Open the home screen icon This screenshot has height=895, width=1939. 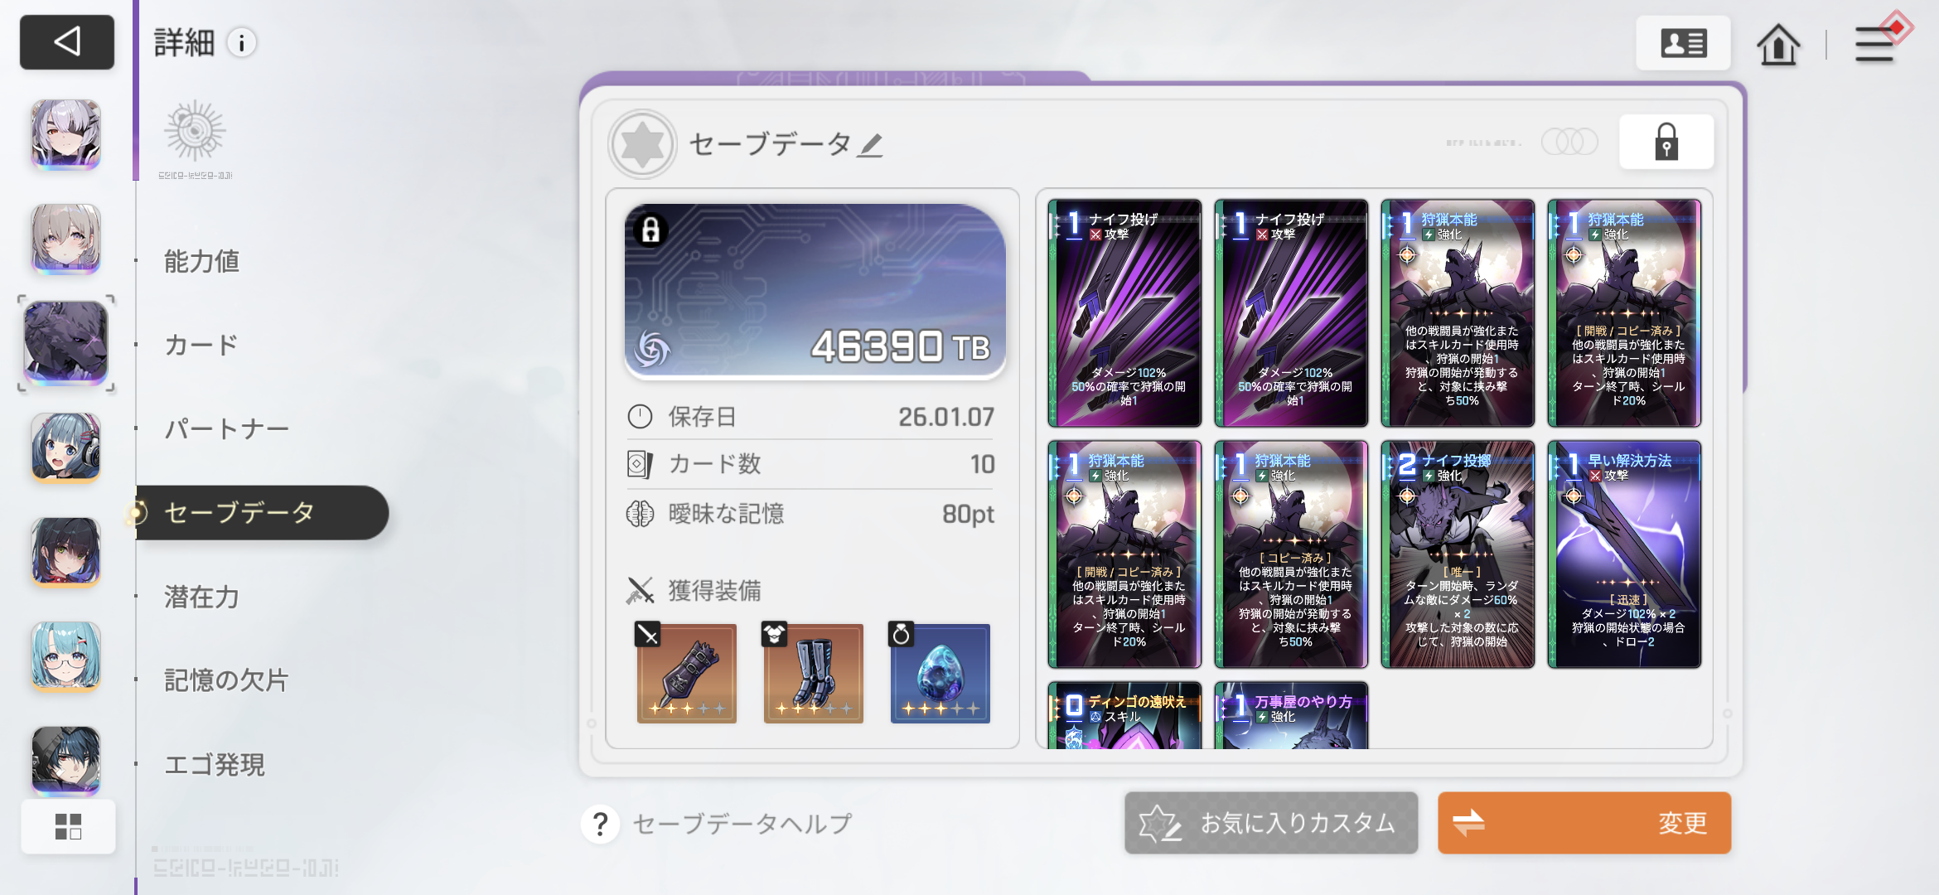click(1778, 43)
